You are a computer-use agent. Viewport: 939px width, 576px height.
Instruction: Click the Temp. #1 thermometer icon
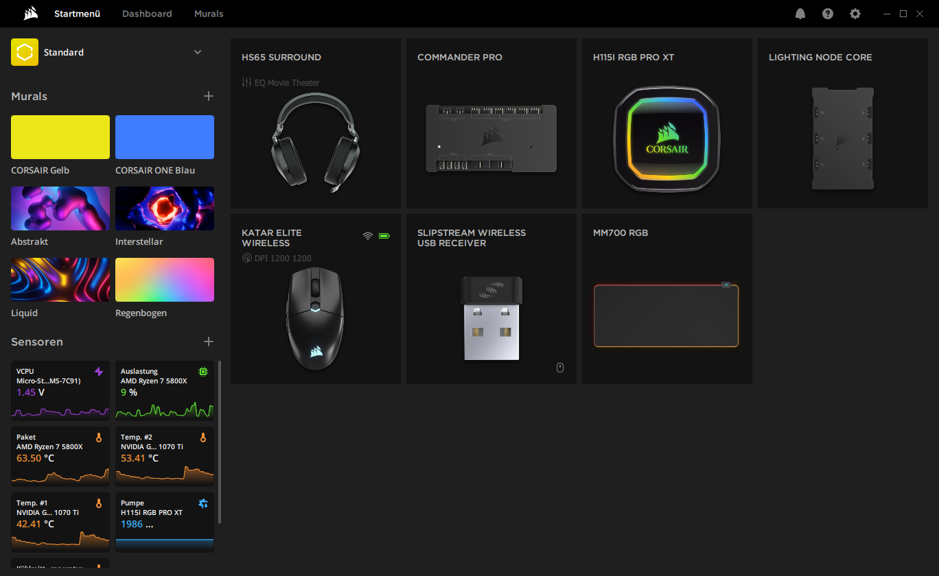coord(99,503)
